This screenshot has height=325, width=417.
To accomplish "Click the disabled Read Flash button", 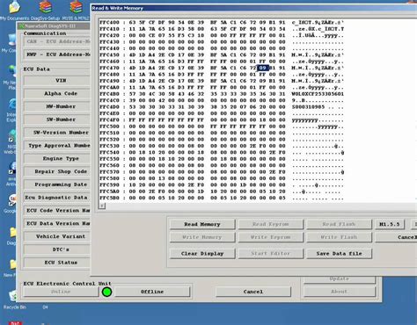I will tap(339, 224).
